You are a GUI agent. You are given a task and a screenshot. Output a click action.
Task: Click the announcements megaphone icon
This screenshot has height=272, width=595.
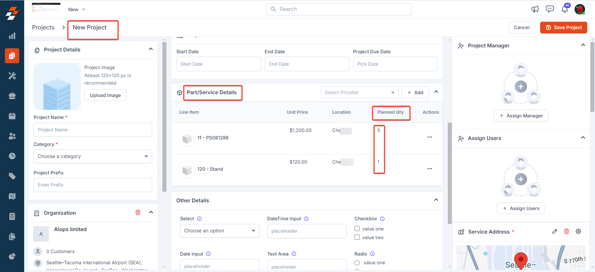(x=535, y=9)
